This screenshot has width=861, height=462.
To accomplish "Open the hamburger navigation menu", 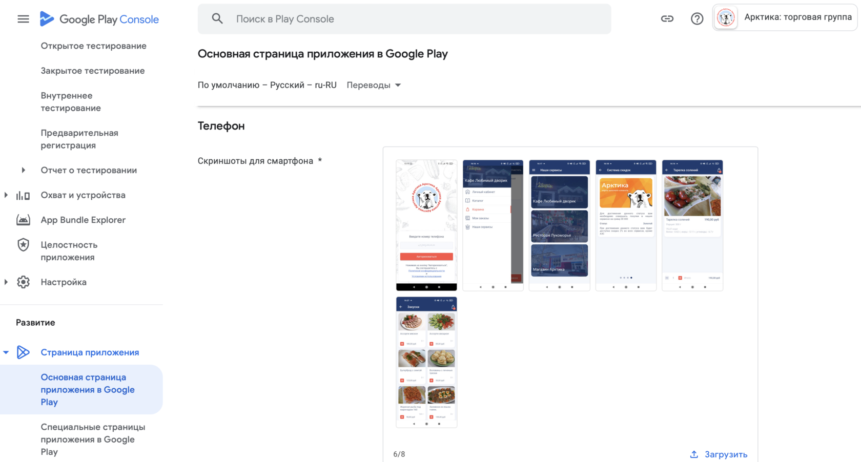I will point(23,19).
